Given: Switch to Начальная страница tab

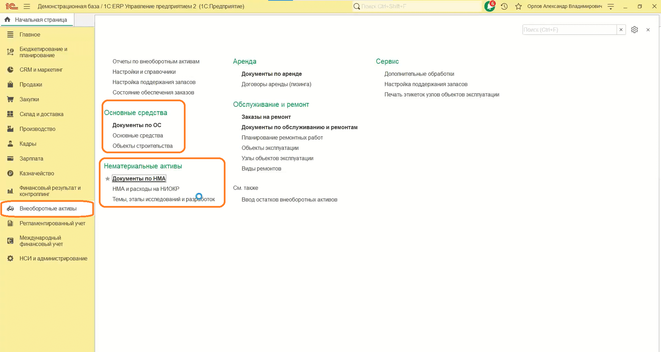Looking at the screenshot, I should tap(37, 20).
